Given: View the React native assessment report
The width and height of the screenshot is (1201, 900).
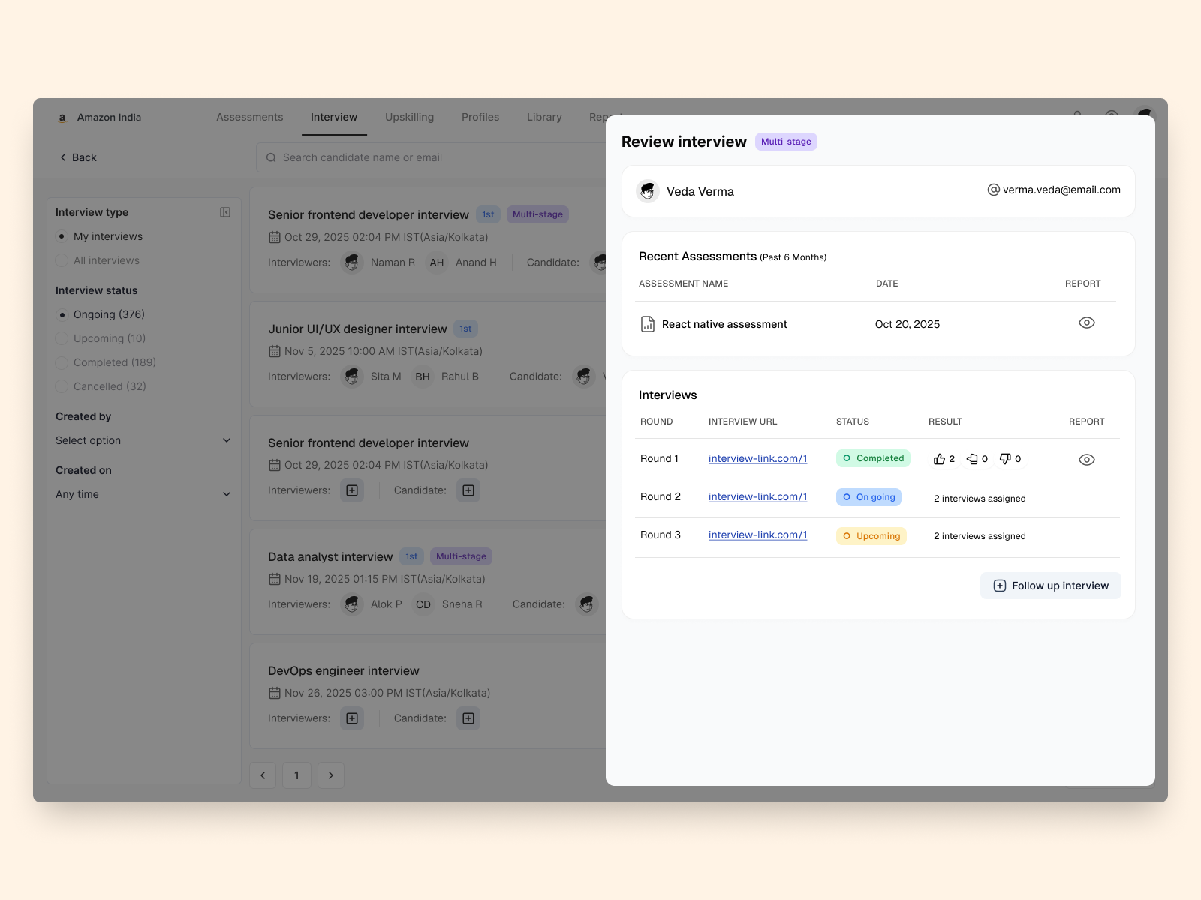Looking at the screenshot, I should pos(1086,322).
